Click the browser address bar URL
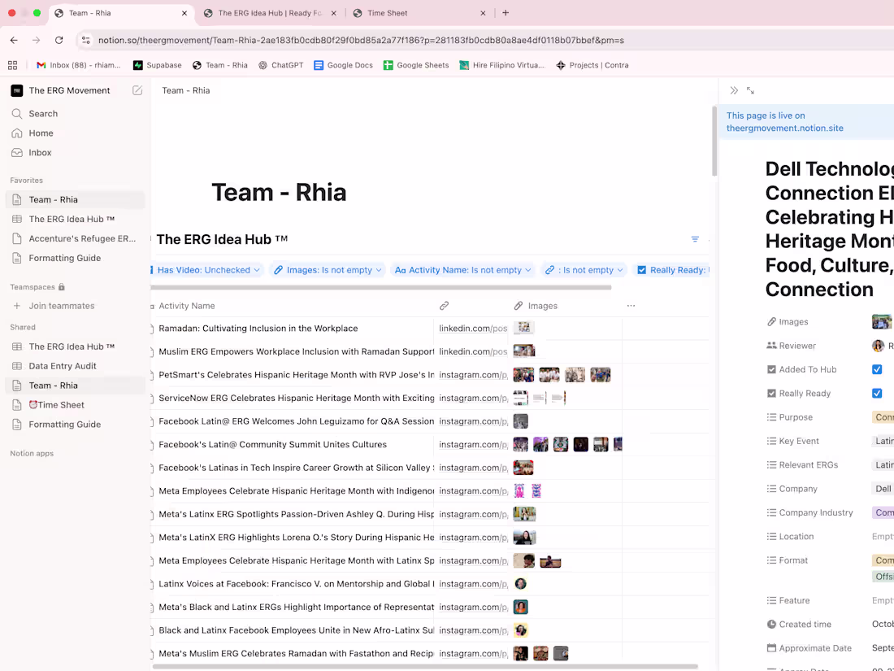Viewport: 894px width, 671px height. [361, 40]
